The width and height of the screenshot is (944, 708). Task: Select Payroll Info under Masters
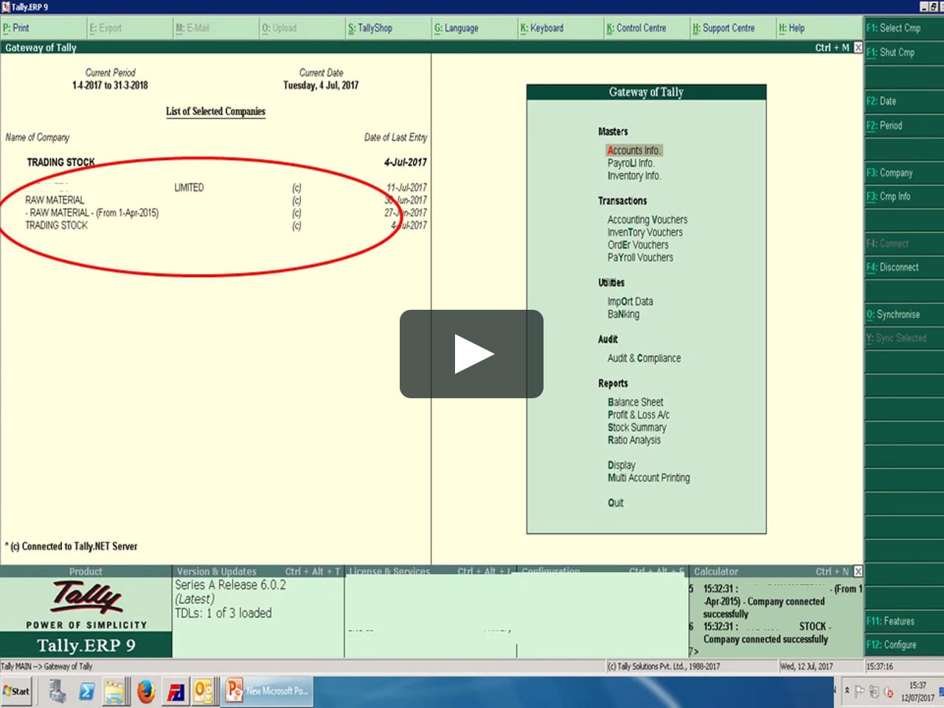click(631, 163)
